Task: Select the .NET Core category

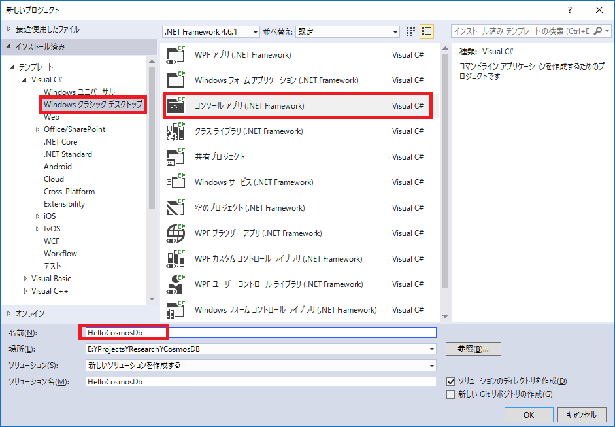Action: tap(60, 142)
